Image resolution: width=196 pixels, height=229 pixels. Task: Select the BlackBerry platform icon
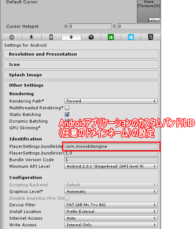click(91, 37)
